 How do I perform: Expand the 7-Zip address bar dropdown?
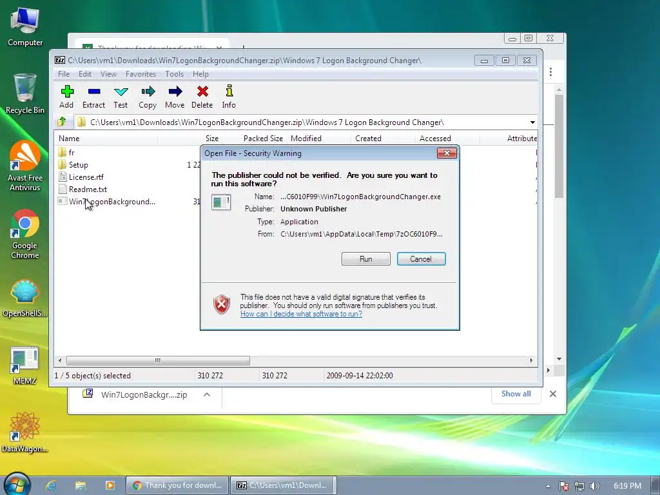pos(532,122)
